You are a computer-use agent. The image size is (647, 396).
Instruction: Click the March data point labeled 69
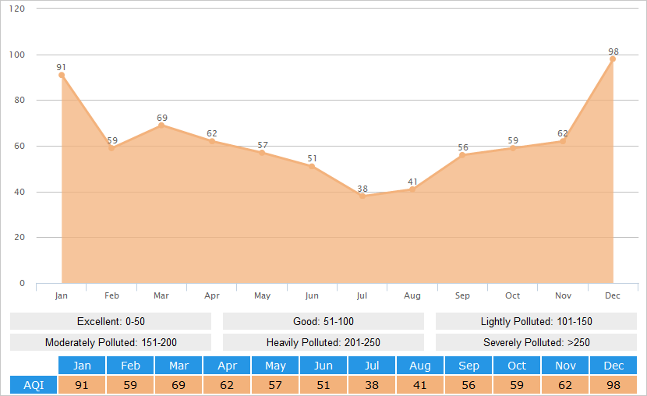161,126
